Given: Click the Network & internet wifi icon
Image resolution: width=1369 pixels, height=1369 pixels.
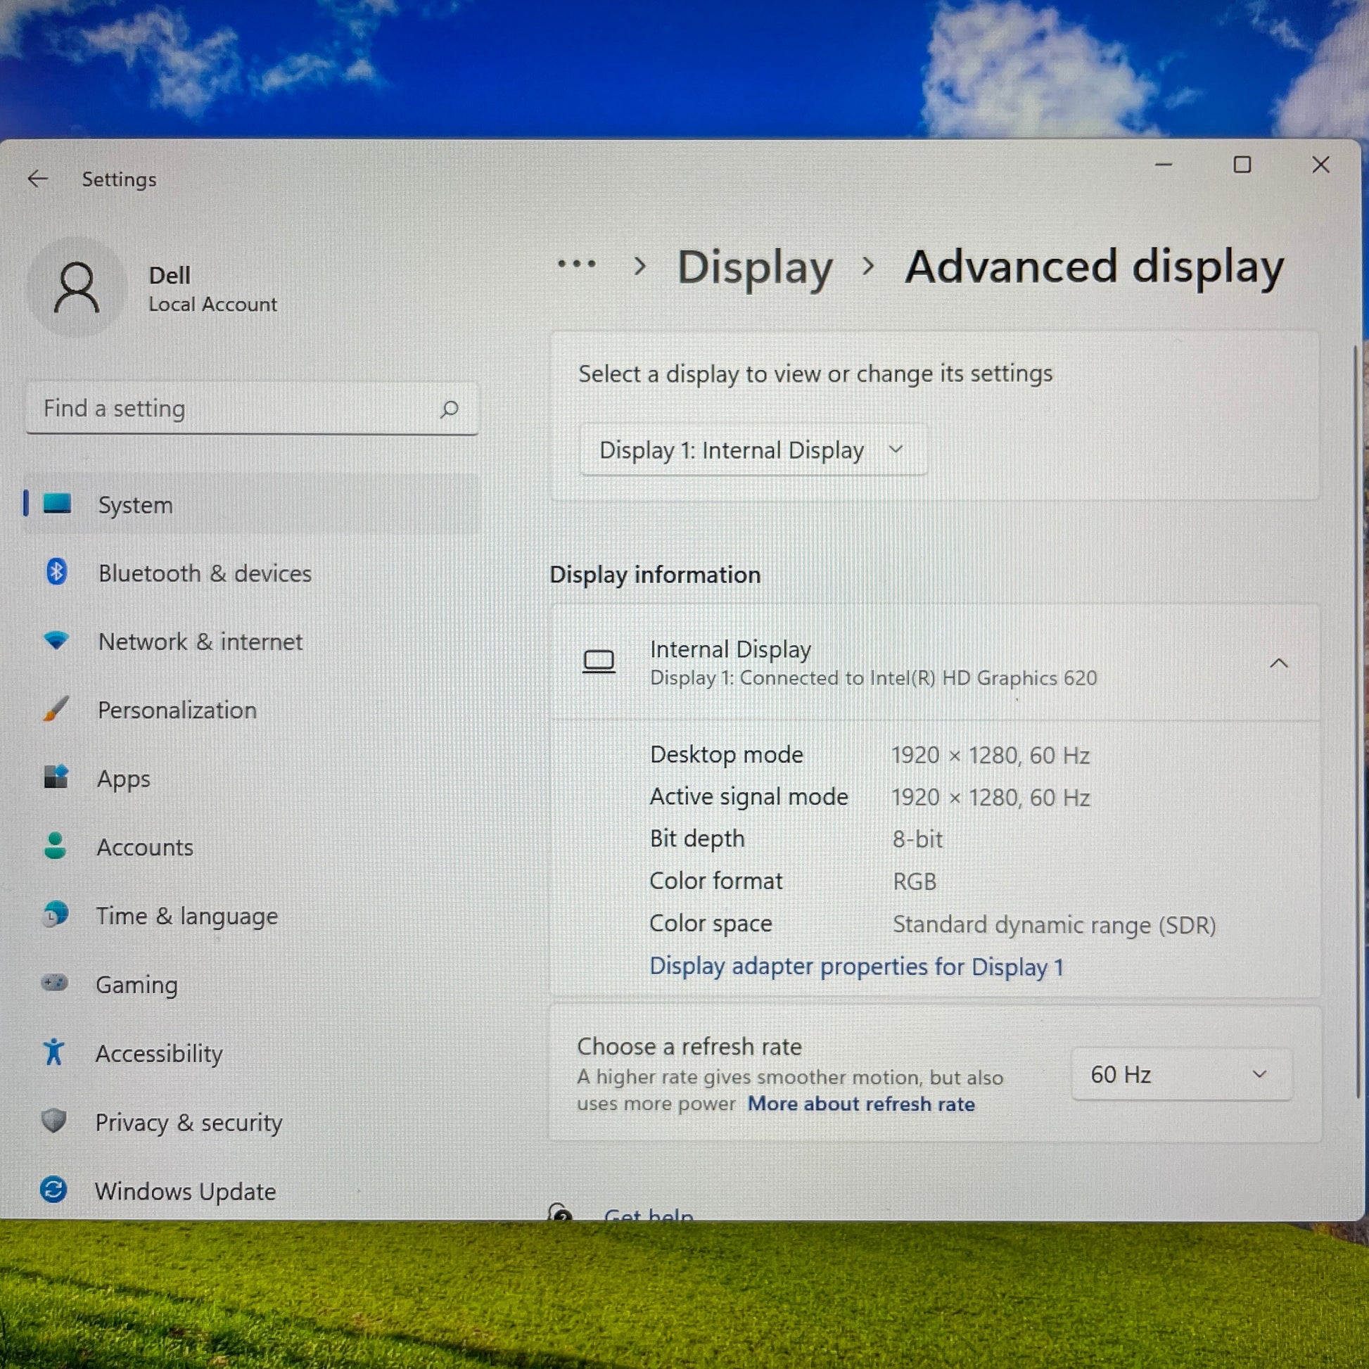Looking at the screenshot, I should 56,640.
